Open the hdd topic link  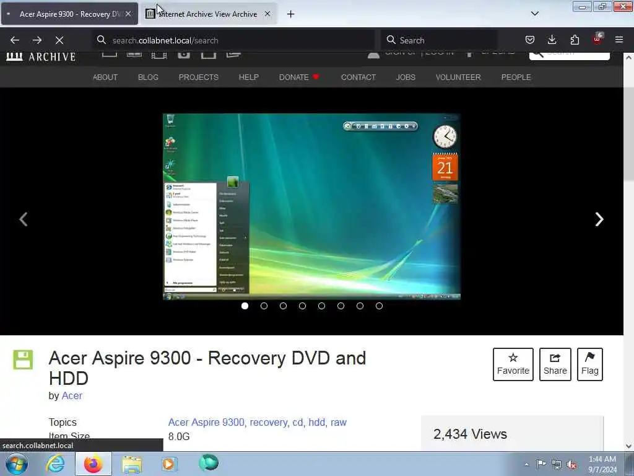(317, 422)
